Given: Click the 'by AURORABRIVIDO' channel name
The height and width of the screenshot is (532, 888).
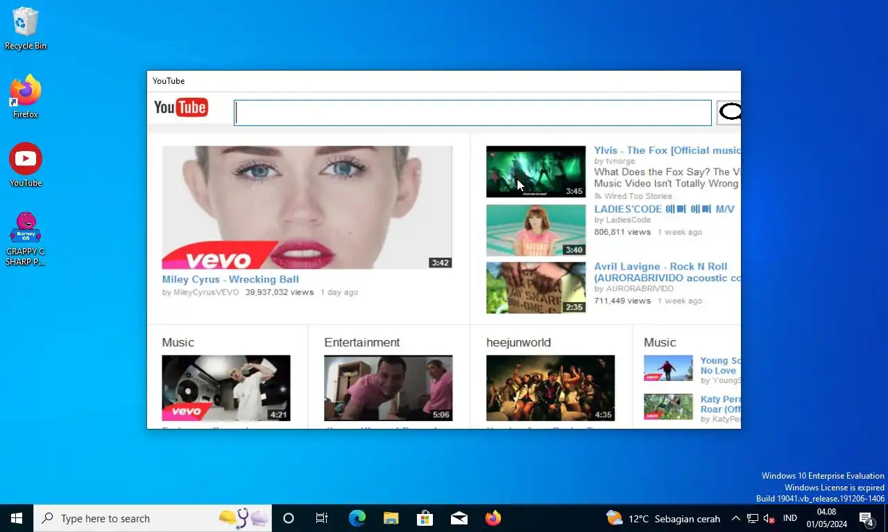Looking at the screenshot, I should (633, 289).
